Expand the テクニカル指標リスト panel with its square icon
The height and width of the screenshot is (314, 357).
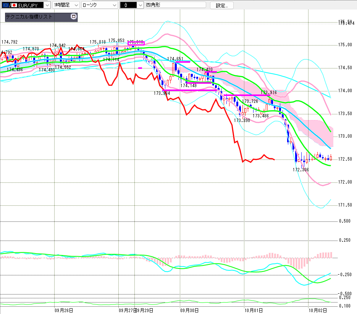tap(74, 17)
